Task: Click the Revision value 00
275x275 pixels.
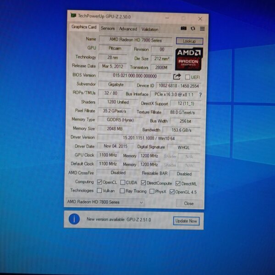Action: [x=162, y=49]
